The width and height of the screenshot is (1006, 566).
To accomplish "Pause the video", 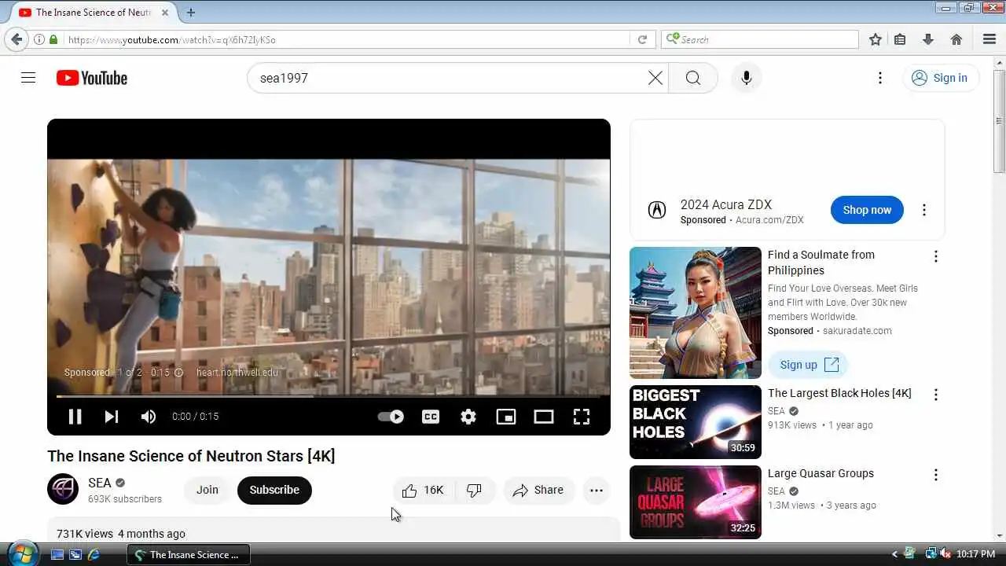I will tap(75, 417).
